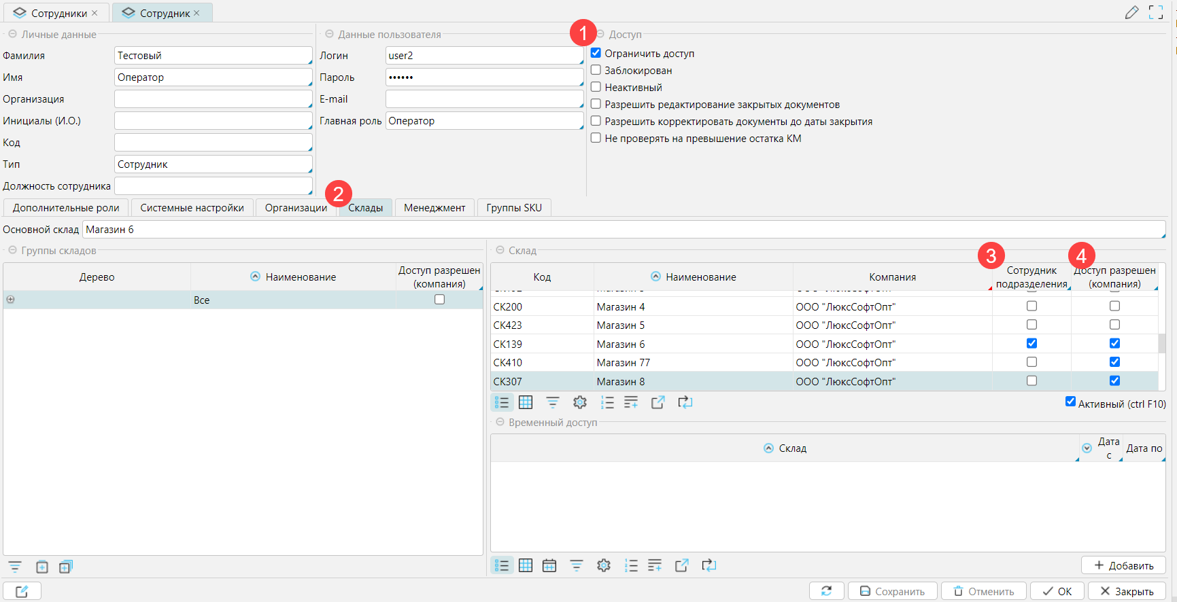Expand the Все tree node
The width and height of the screenshot is (1177, 602).
(x=11, y=300)
